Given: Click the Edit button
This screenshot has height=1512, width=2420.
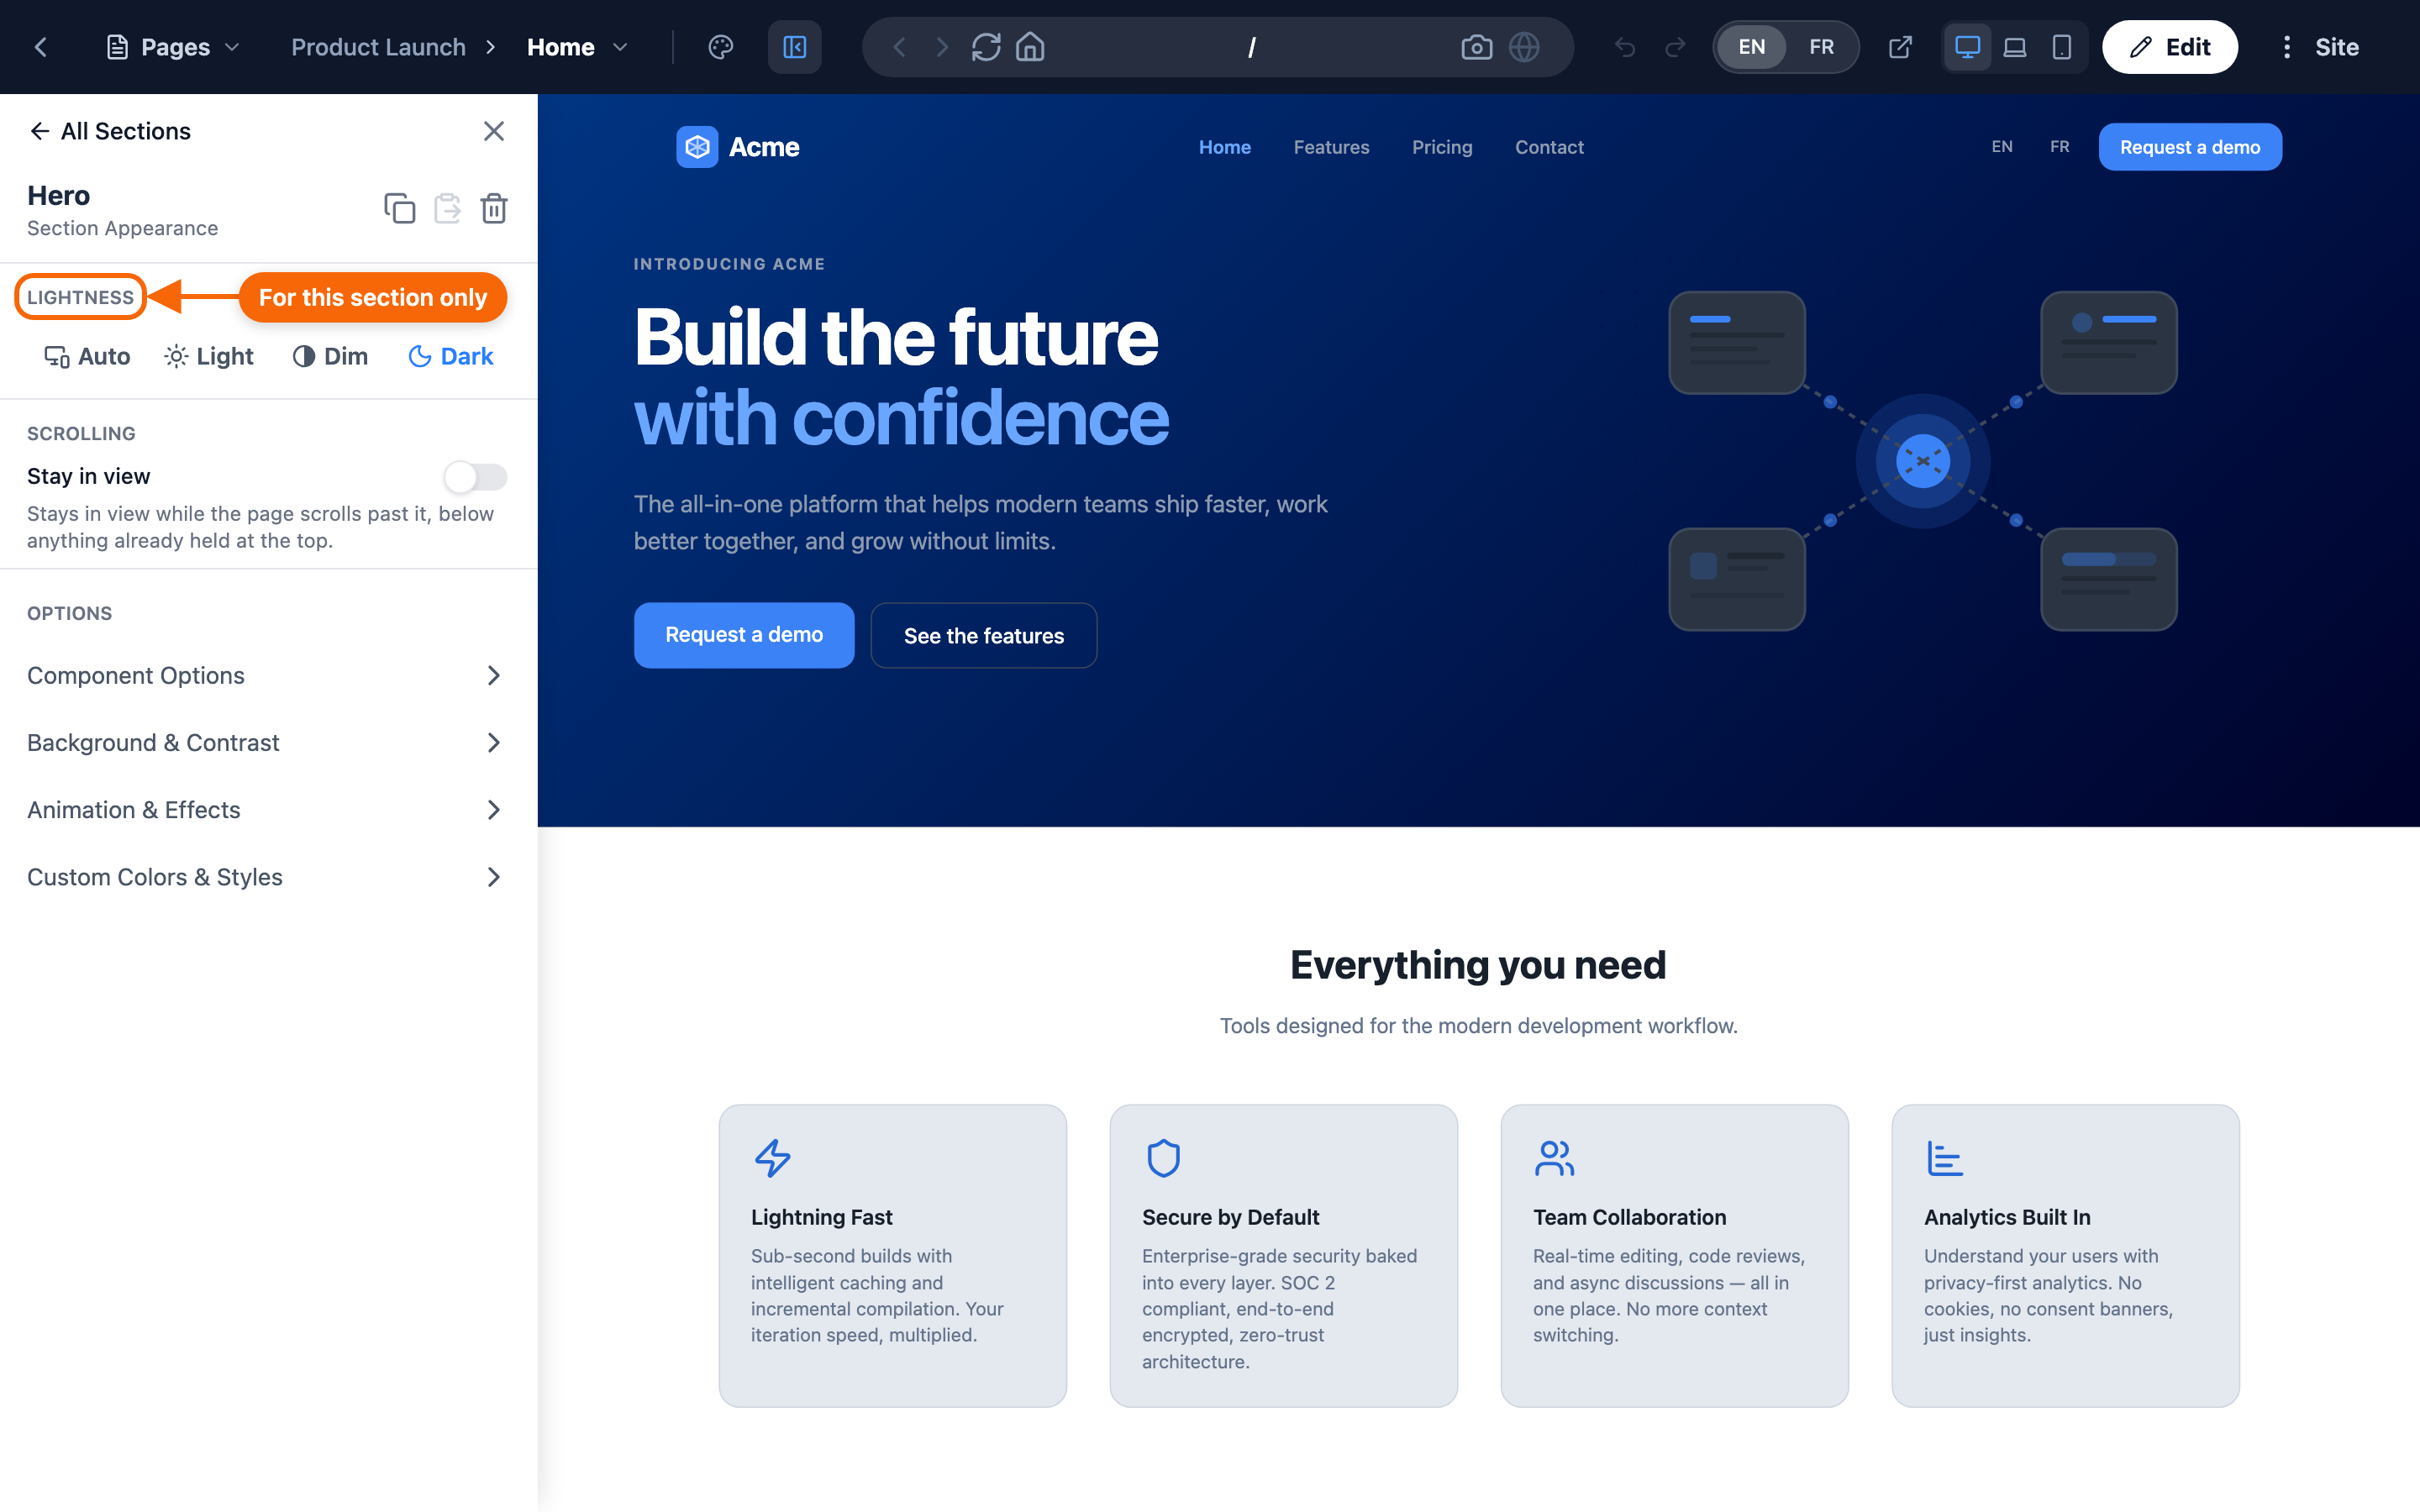Looking at the screenshot, I should tap(2169, 47).
